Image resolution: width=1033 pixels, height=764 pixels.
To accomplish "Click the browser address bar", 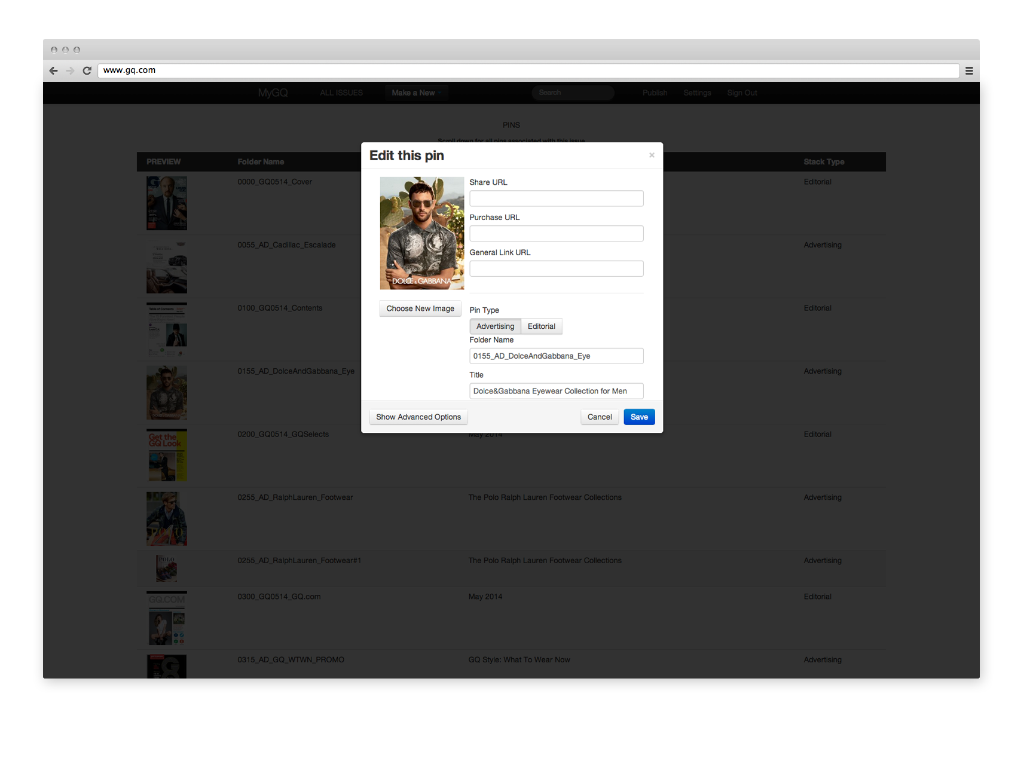I will click(x=526, y=71).
